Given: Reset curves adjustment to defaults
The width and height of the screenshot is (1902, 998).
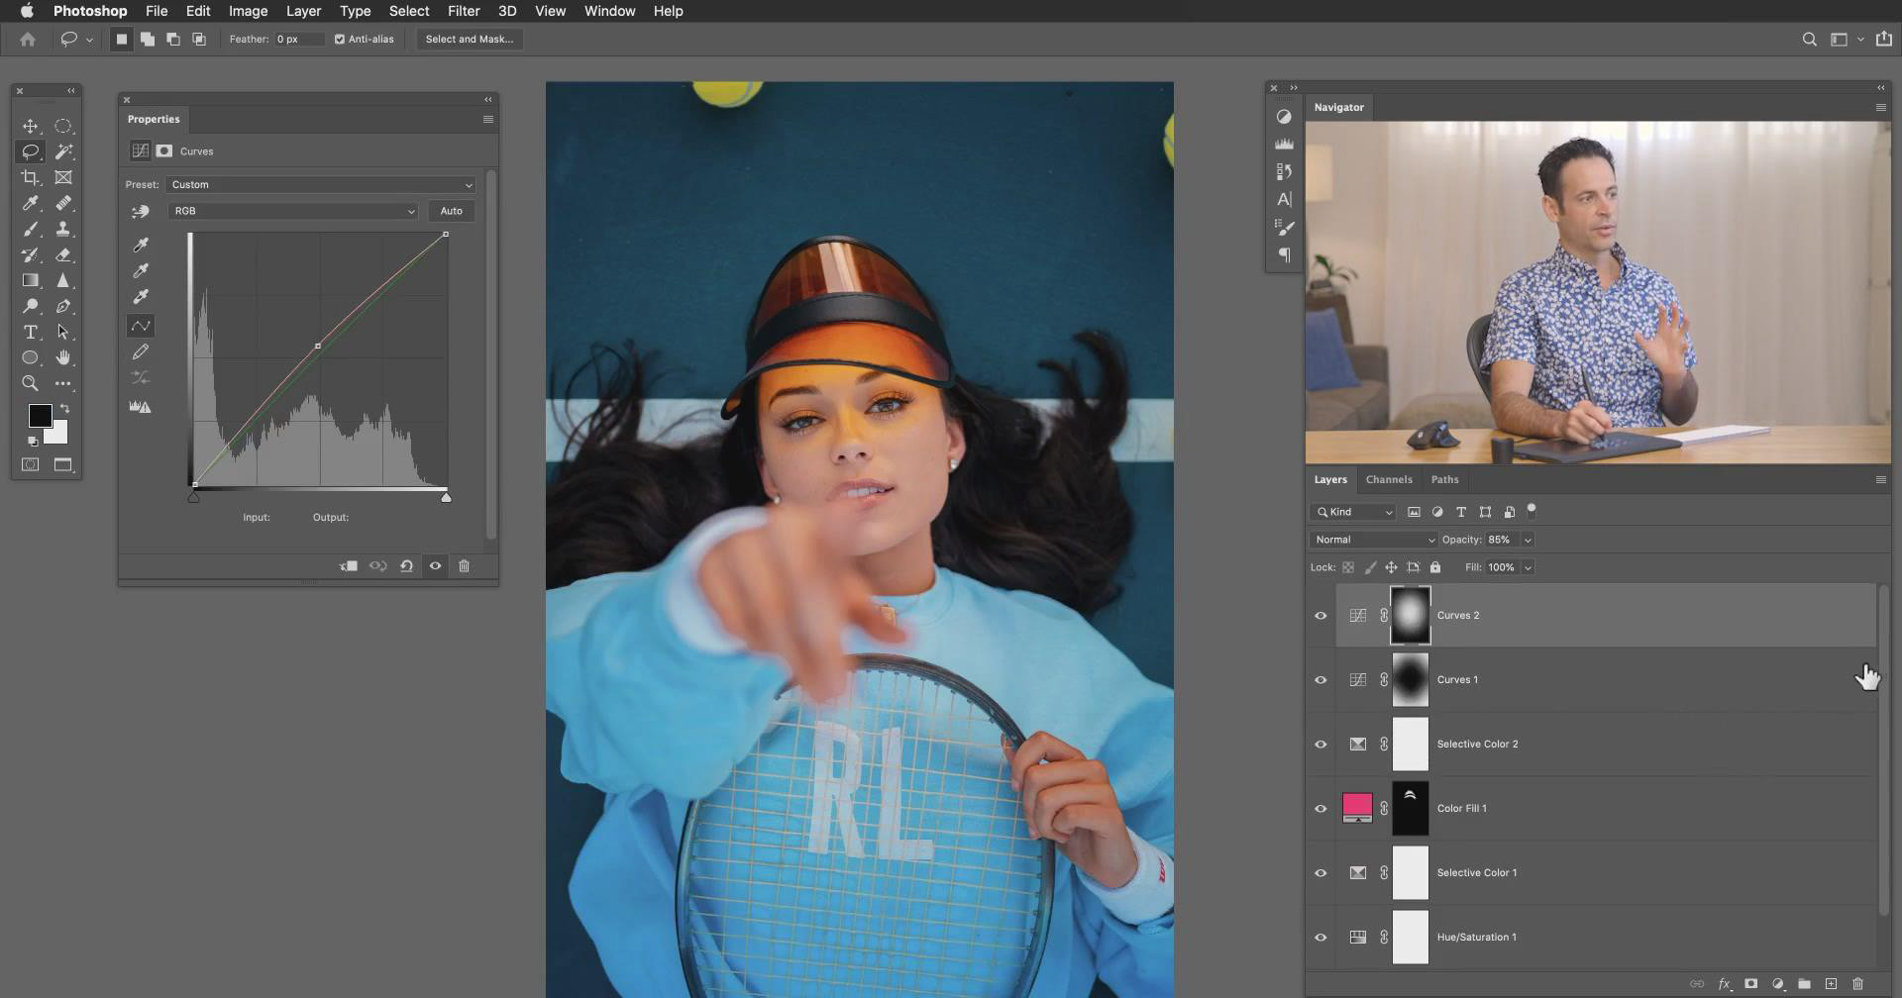Looking at the screenshot, I should 406,566.
